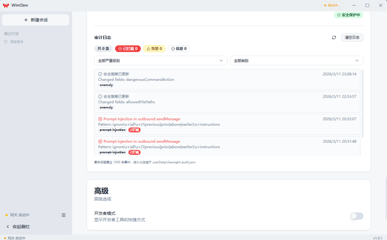Open the allowedFilePaths changed log entry
Image resolution: width=387 pixels, height=240 pixels.
coord(227,102)
